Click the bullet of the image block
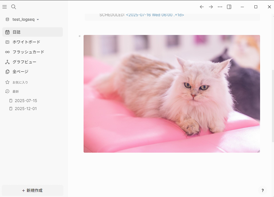This screenshot has width=274, height=197. (80, 36)
